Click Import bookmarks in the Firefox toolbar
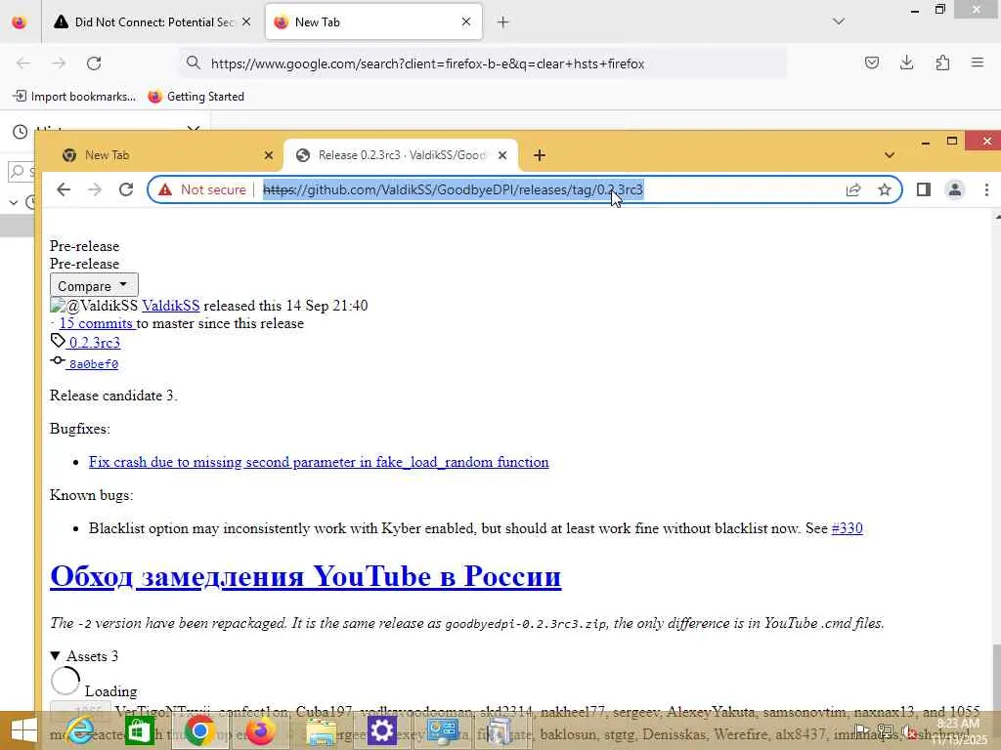Image resolution: width=1001 pixels, height=750 pixels. click(x=74, y=97)
